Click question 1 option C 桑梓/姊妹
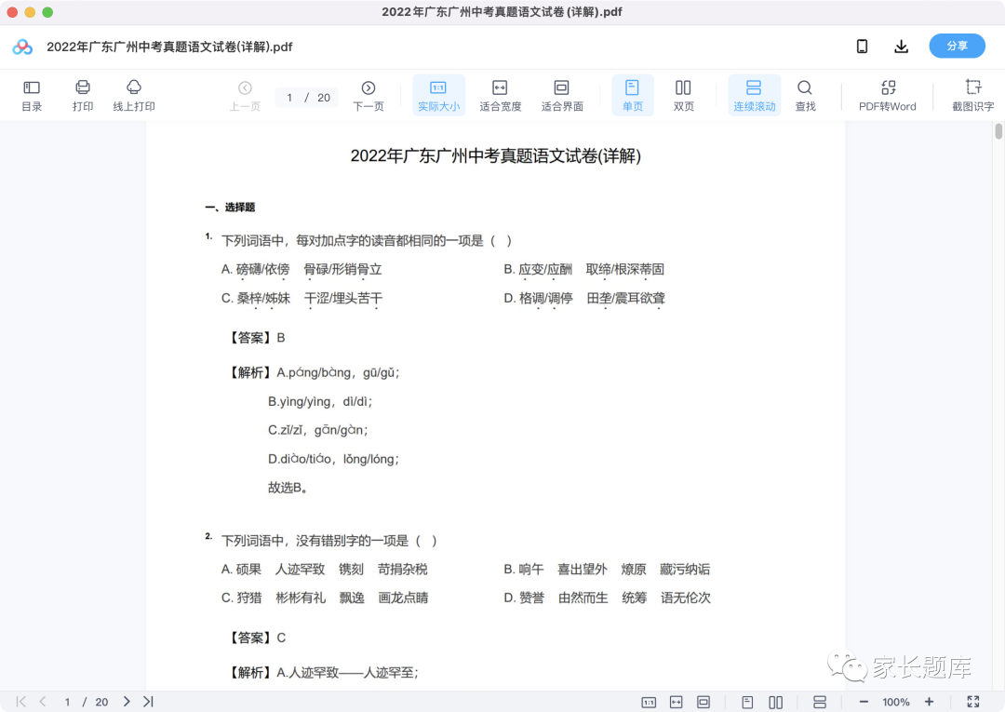Screen dimensions: 1005x712 [x=256, y=298]
